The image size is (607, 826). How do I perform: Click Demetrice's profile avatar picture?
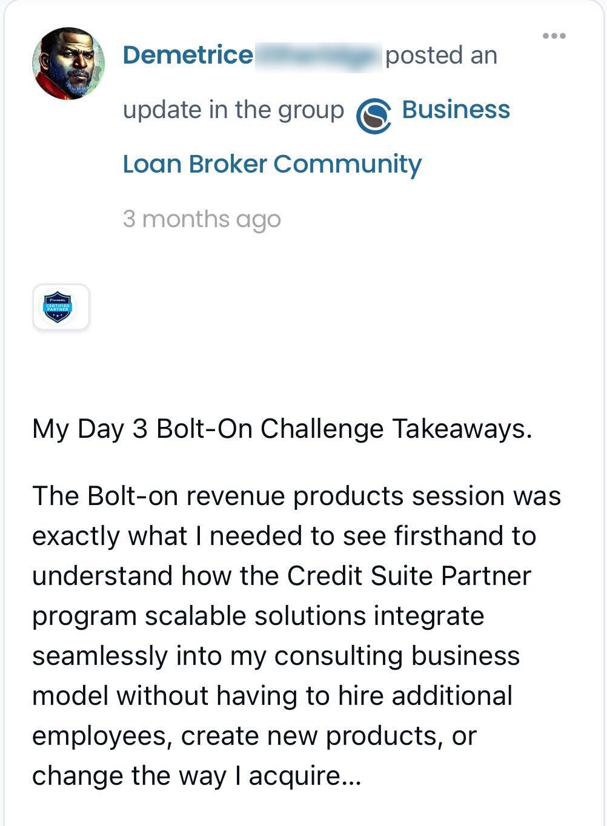[68, 64]
